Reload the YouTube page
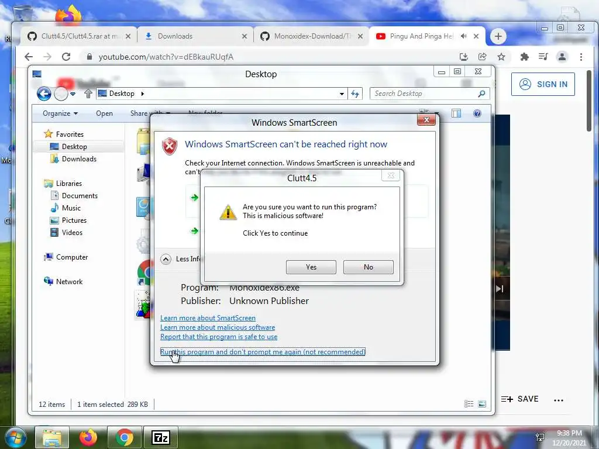 66,57
